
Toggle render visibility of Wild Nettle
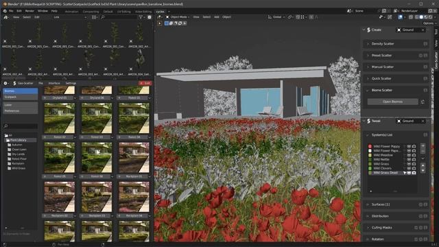coord(414,160)
